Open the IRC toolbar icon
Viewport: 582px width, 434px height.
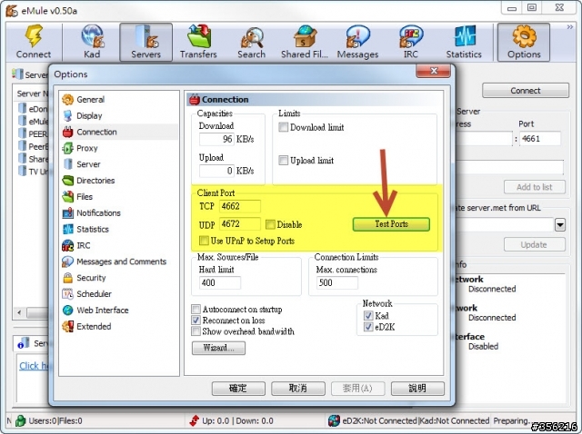click(410, 42)
